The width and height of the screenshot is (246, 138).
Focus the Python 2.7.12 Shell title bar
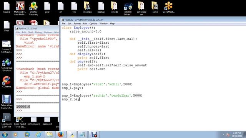pyautogui.click(x=37, y=28)
